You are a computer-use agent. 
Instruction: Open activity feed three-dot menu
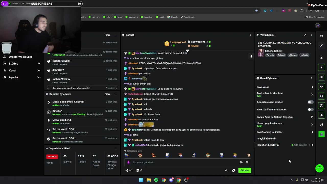click(116, 35)
